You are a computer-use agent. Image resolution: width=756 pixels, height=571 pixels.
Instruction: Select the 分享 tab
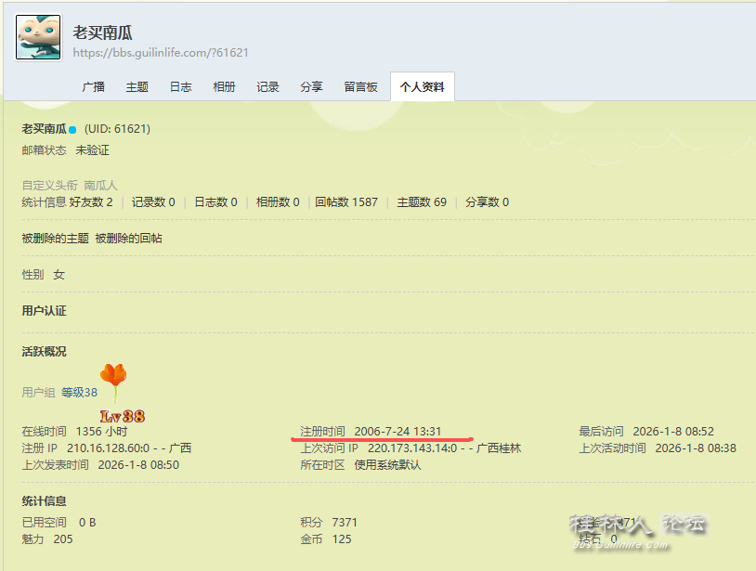point(311,86)
